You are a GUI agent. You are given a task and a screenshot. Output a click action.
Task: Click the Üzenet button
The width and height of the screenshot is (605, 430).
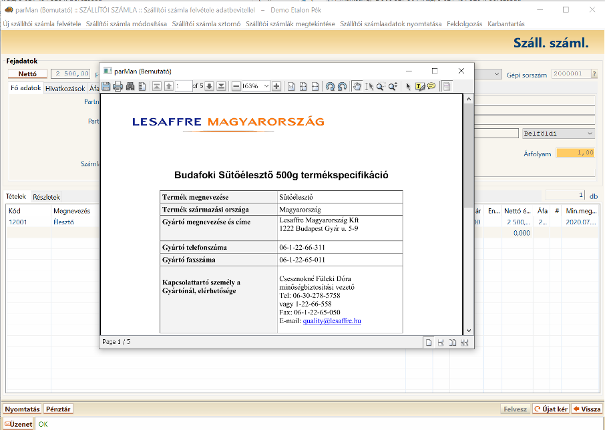19,424
